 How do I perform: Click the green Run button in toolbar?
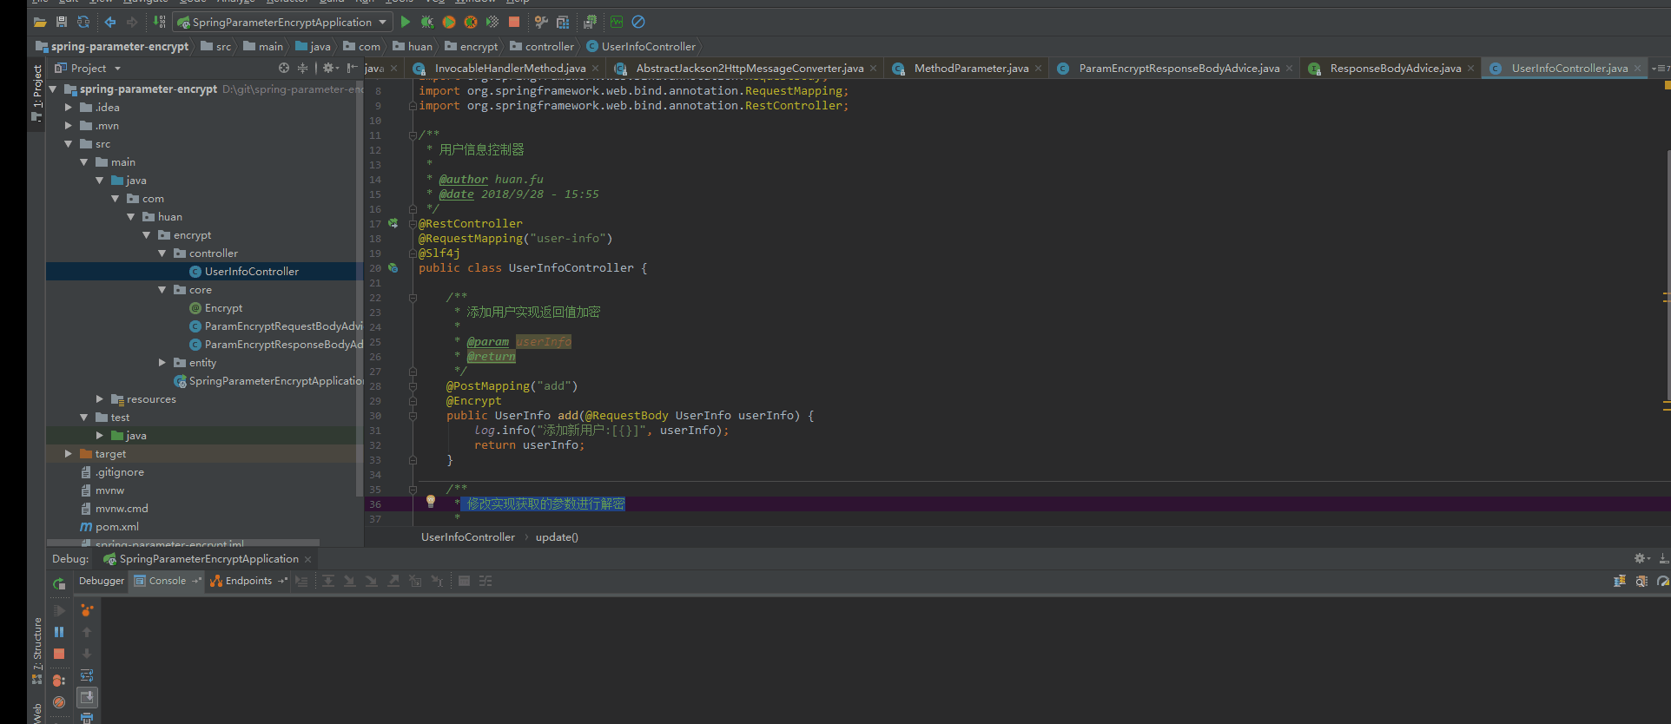(405, 22)
